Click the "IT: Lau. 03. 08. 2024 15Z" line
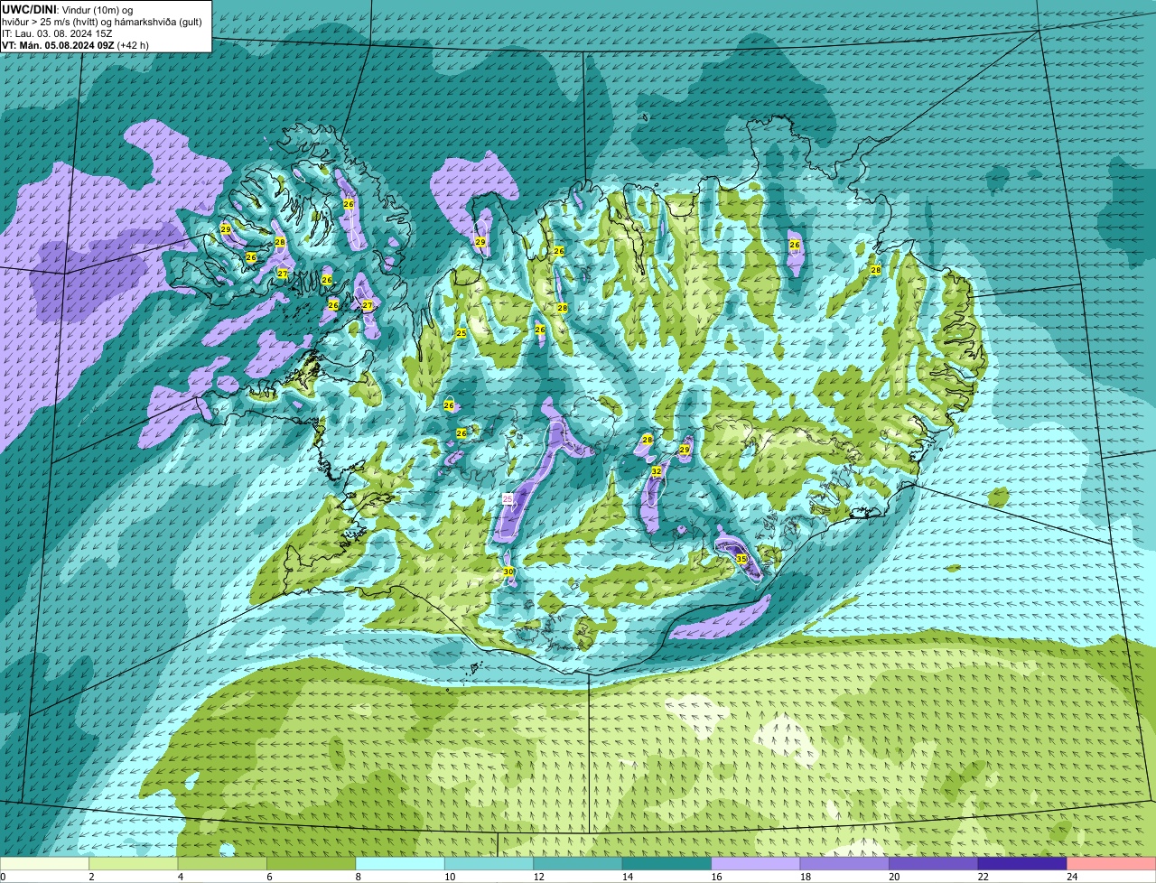This screenshot has width=1156, height=883. click(x=58, y=33)
